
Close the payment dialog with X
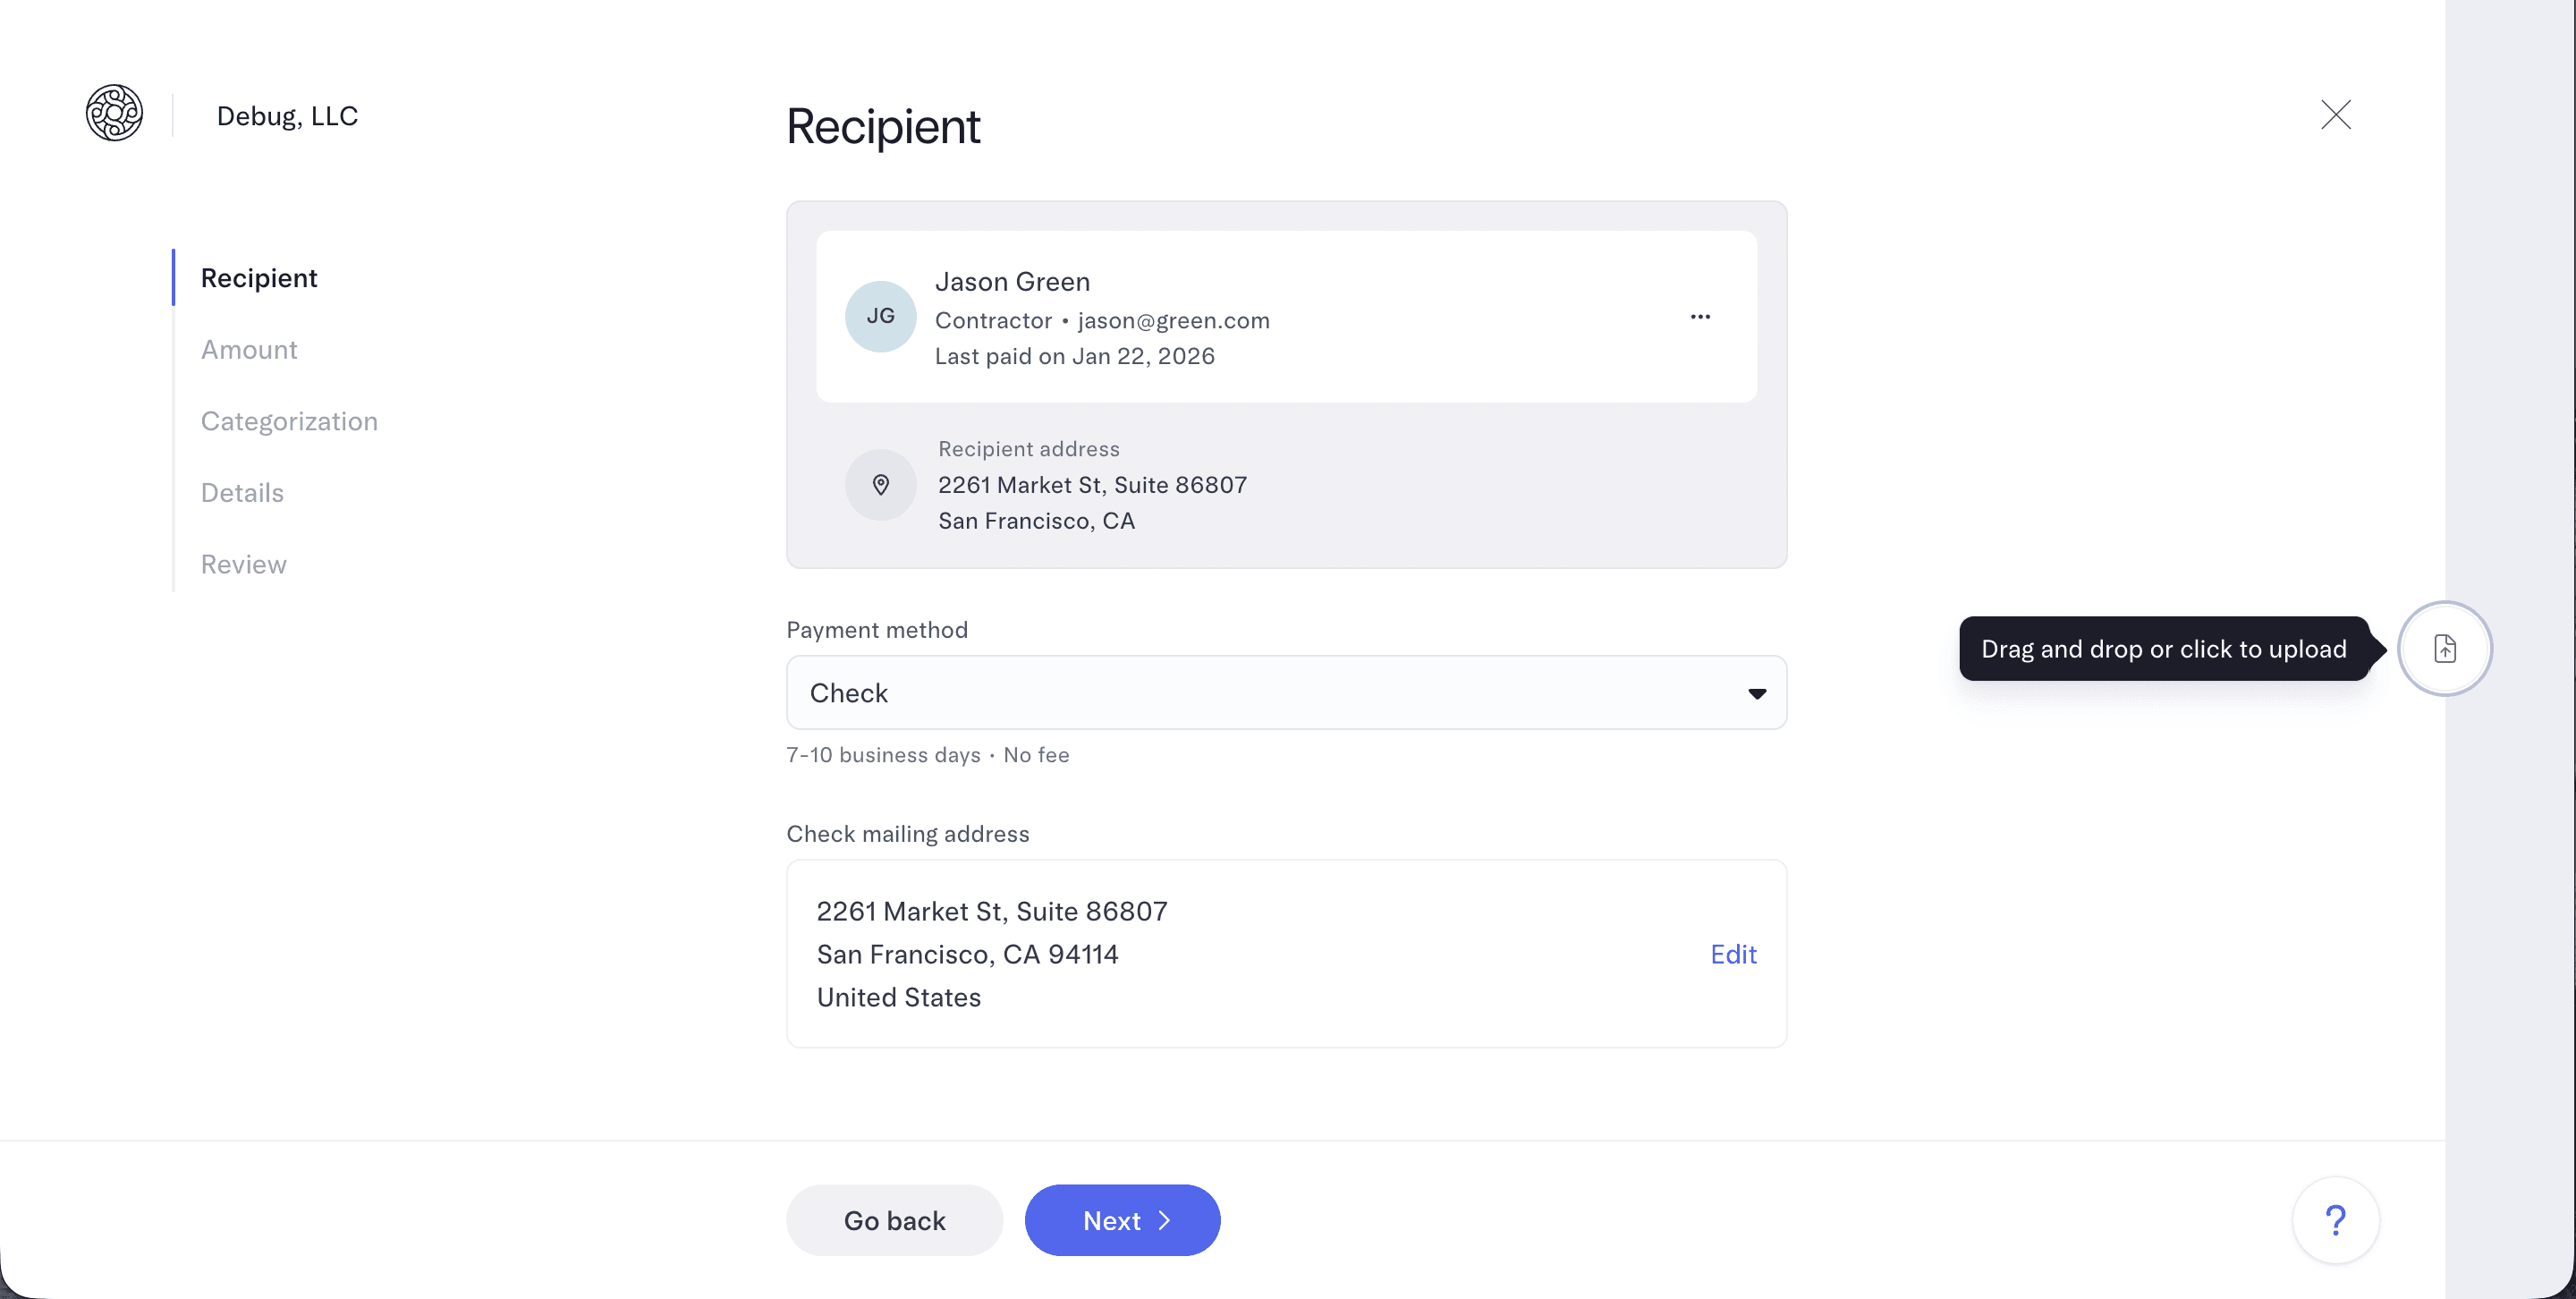[x=2335, y=115]
